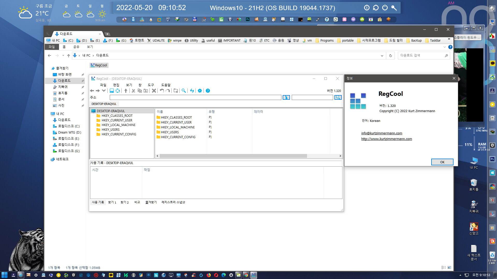Select the DESKTOP-ERAQVUL tab
Image resolution: width=497 pixels, height=279 pixels.
tap(104, 104)
